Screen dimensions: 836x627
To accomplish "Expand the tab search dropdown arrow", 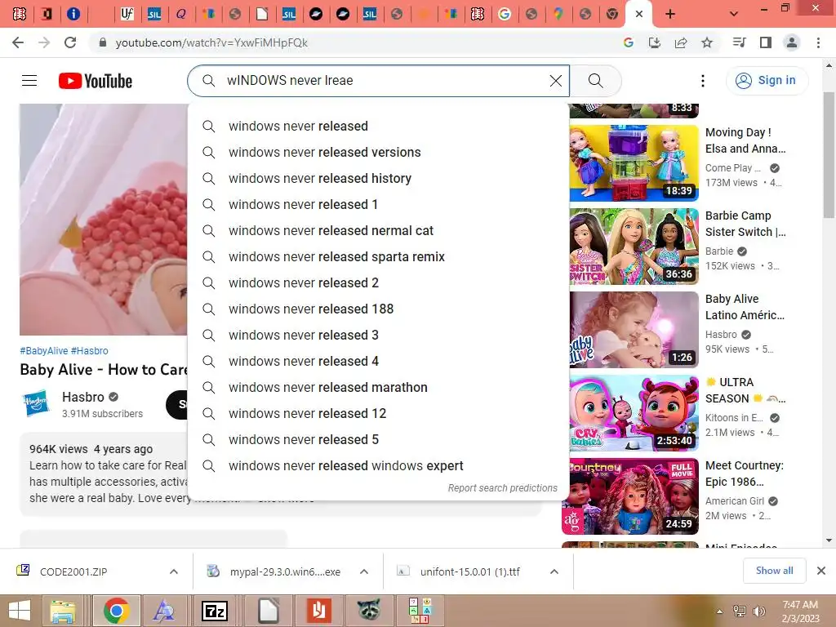I will click(x=734, y=14).
